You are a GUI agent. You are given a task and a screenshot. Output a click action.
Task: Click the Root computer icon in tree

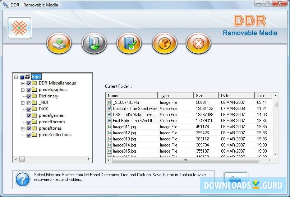point(27,77)
